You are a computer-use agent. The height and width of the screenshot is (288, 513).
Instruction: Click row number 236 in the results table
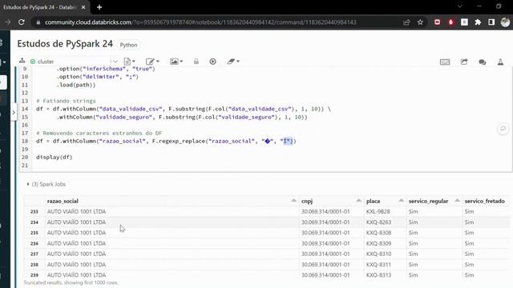click(34, 243)
